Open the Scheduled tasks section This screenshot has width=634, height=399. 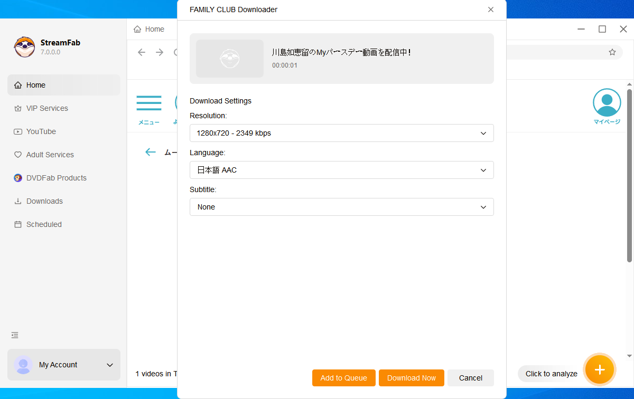[43, 224]
